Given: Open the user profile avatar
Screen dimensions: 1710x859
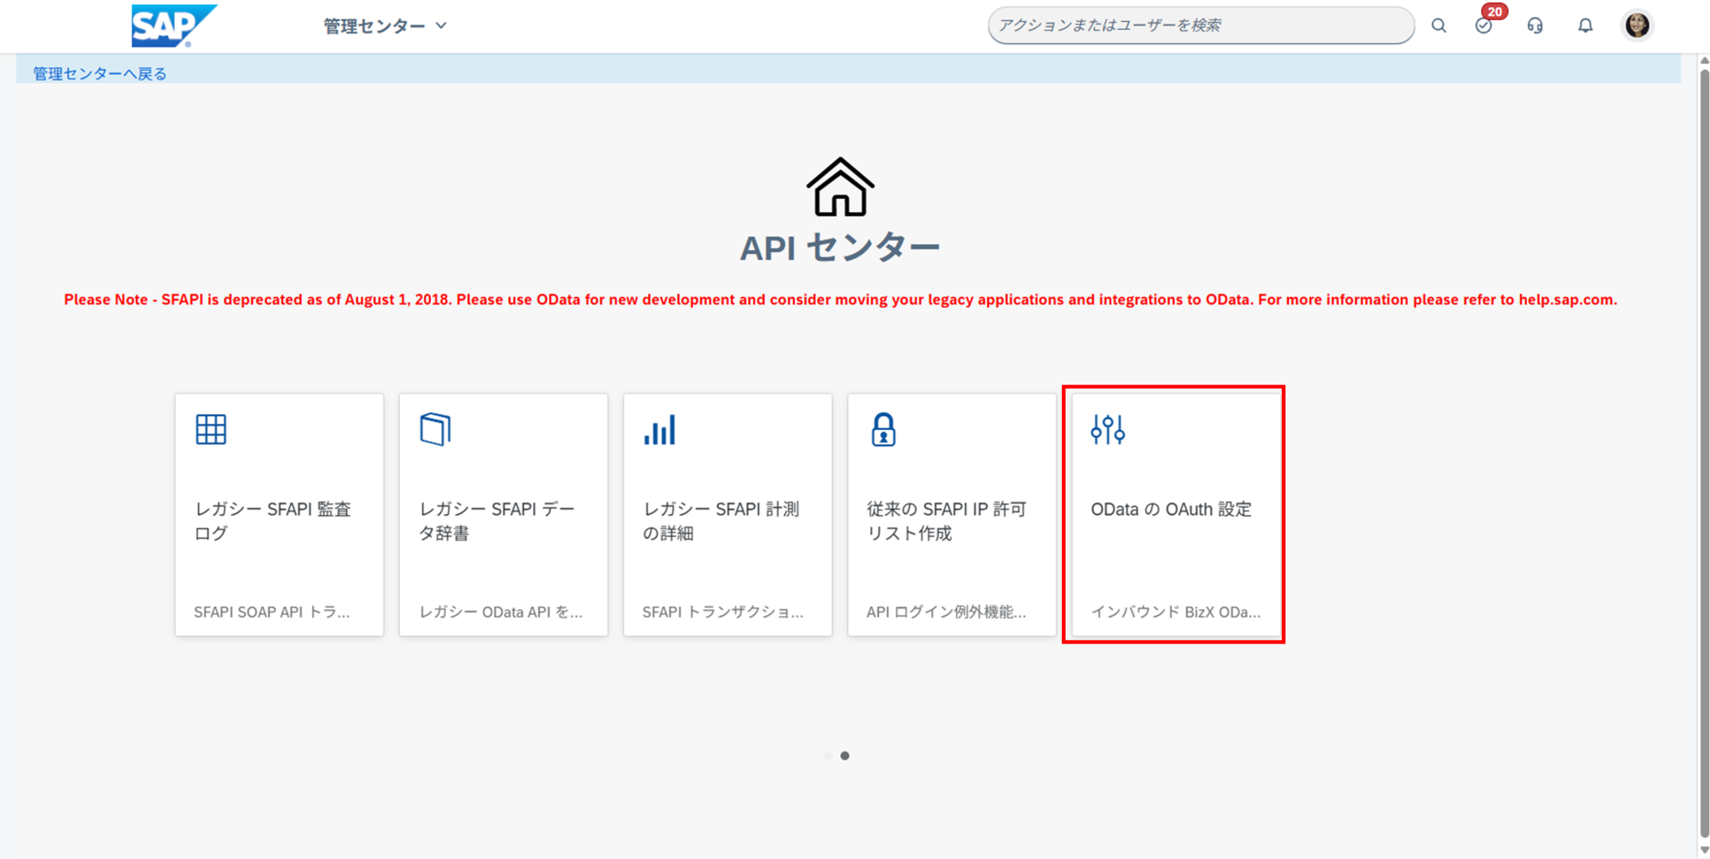Looking at the screenshot, I should 1637,26.
